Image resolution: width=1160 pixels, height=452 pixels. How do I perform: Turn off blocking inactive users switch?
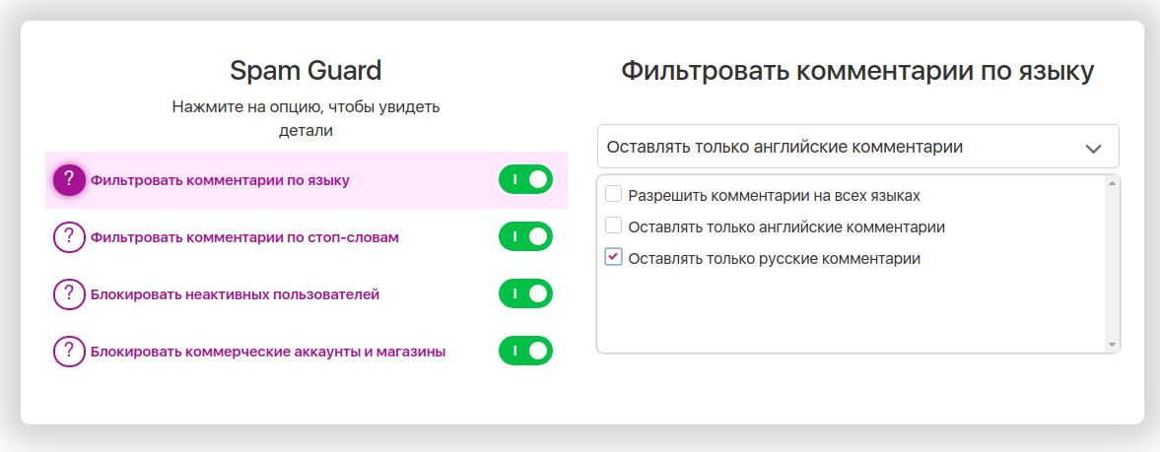[525, 294]
